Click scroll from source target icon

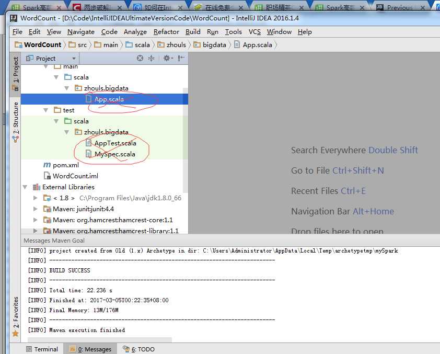click(140, 58)
